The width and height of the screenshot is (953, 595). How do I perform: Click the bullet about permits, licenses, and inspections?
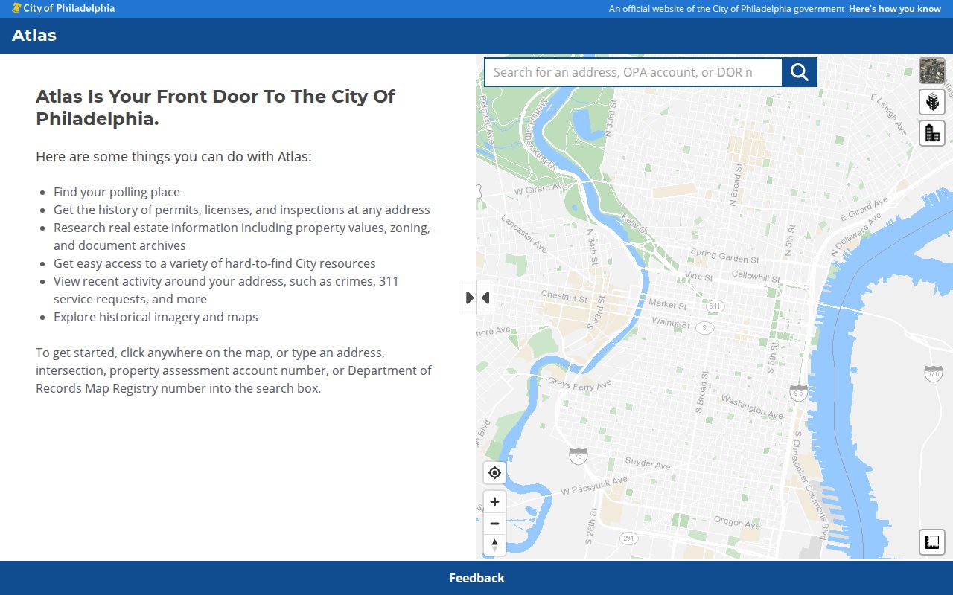pyautogui.click(x=242, y=210)
